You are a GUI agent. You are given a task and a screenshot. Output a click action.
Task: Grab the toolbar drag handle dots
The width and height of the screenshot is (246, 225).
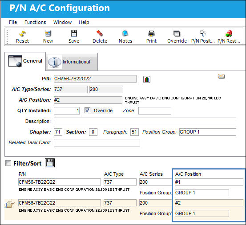click(x=7, y=37)
